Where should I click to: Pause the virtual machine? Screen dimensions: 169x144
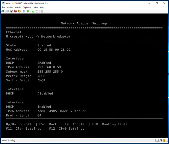click(24, 11)
